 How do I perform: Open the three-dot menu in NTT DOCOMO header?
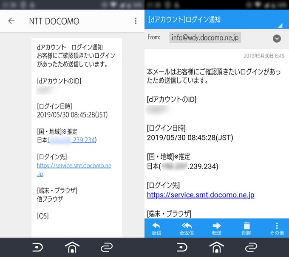click(x=136, y=21)
